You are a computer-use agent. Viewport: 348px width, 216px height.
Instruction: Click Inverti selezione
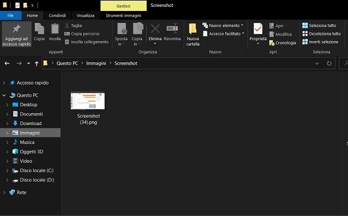tap(320, 42)
